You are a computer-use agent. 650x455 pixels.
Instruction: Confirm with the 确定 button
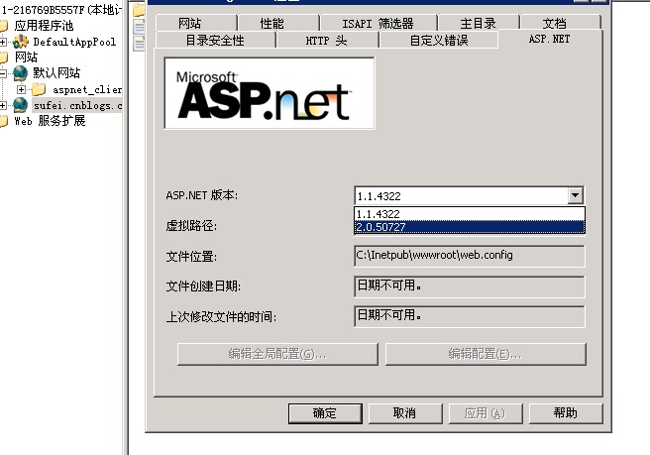(x=325, y=413)
